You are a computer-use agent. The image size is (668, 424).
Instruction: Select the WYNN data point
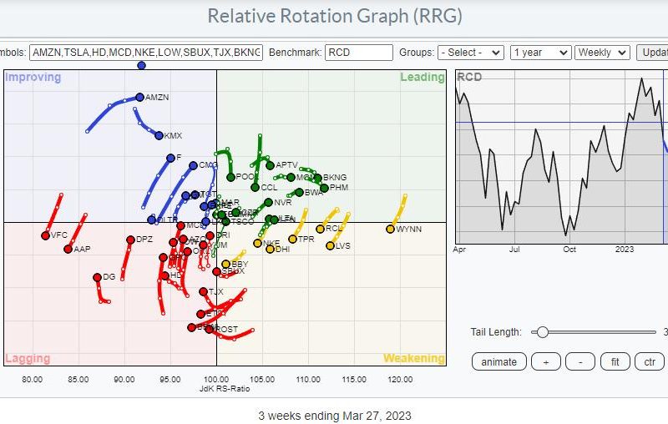click(390, 229)
